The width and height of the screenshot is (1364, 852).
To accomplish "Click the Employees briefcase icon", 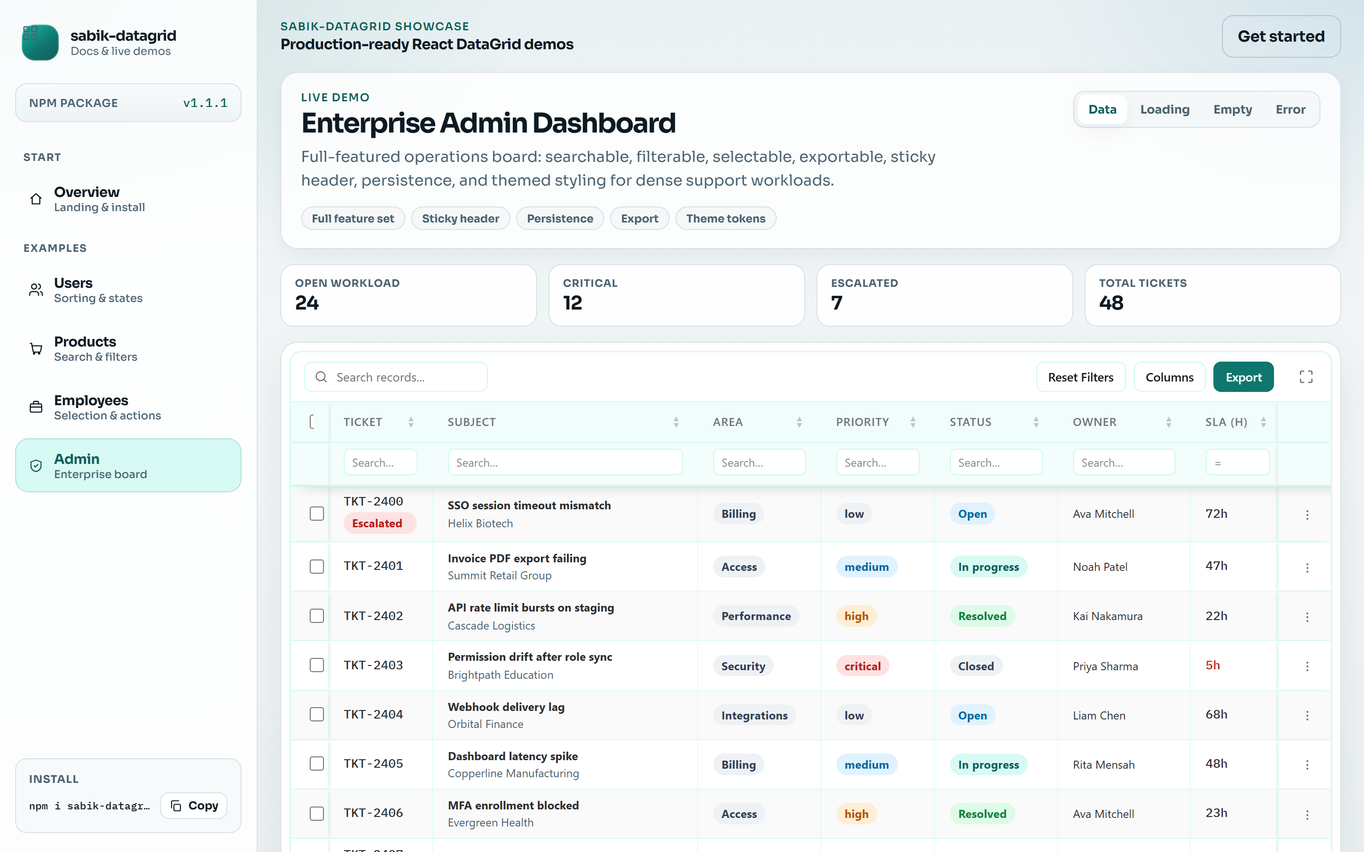I will (36, 407).
